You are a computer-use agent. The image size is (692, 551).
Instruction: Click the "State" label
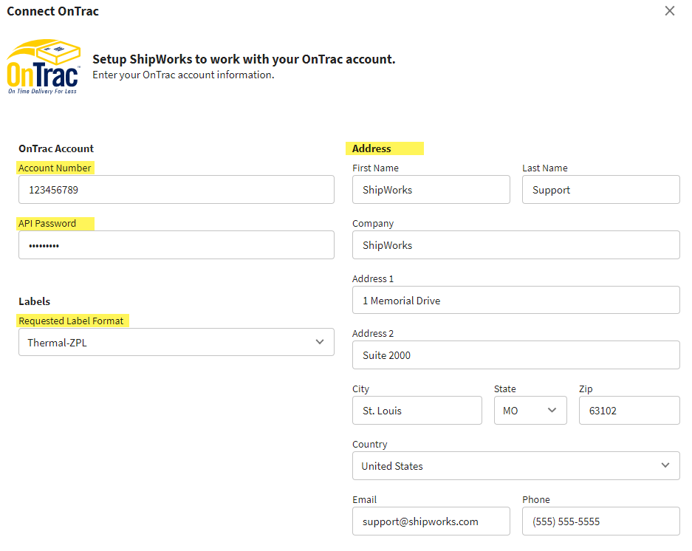[x=505, y=389]
